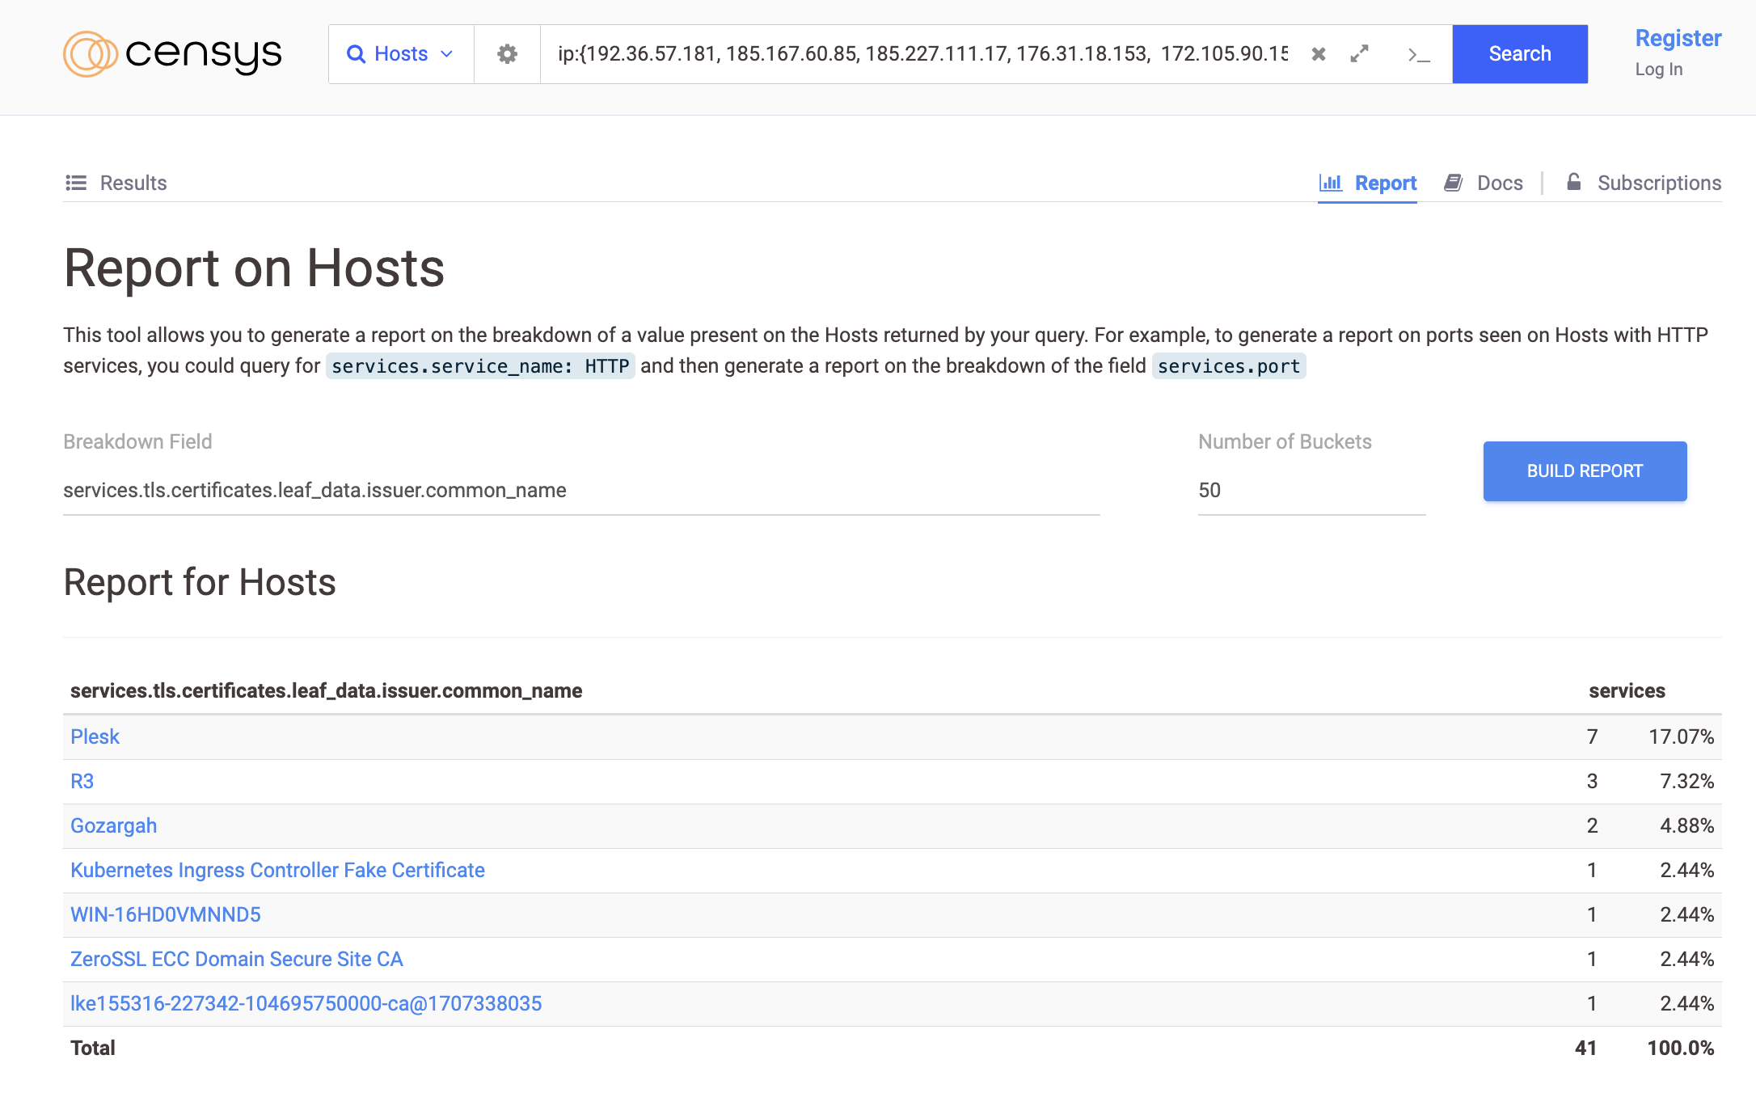Viewport: 1756px width, 1093px height.
Task: Click the BUILD REPORT button
Action: pos(1585,471)
